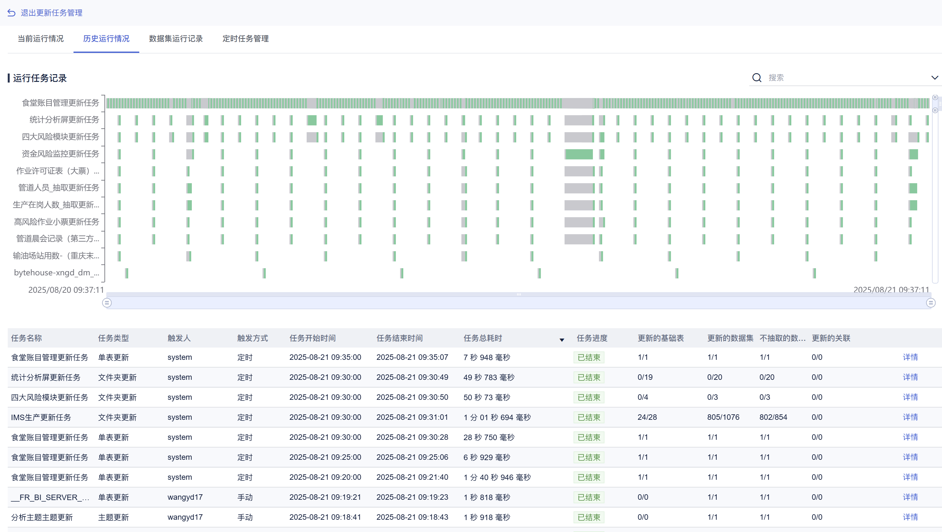Click the back arrow icon to exit task management
The width and height of the screenshot is (942, 532).
click(11, 13)
